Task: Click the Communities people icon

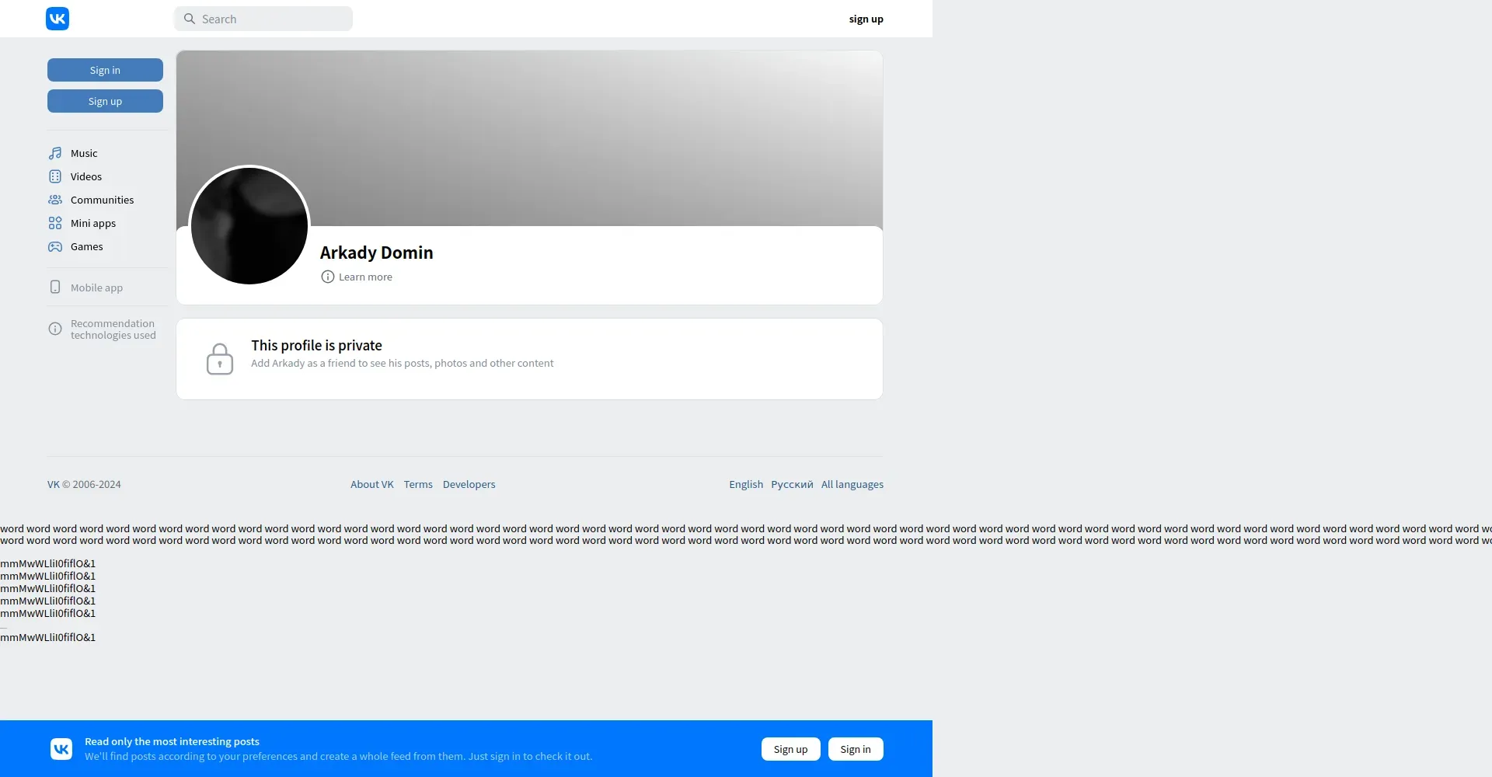Action: point(55,200)
